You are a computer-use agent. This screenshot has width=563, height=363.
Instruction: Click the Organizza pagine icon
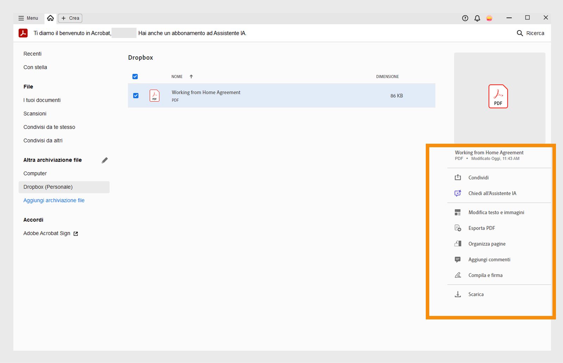pos(458,244)
